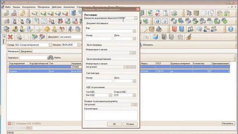Click the red X delete icon in document toolbar
238x134 pixels.
[x=10, y=37]
